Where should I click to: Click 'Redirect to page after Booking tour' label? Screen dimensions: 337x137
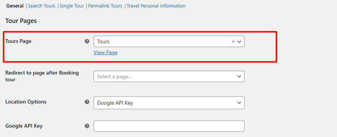click(x=42, y=76)
